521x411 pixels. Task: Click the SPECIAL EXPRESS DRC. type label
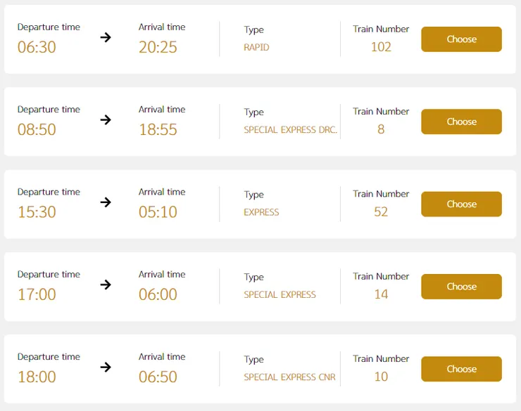291,130
